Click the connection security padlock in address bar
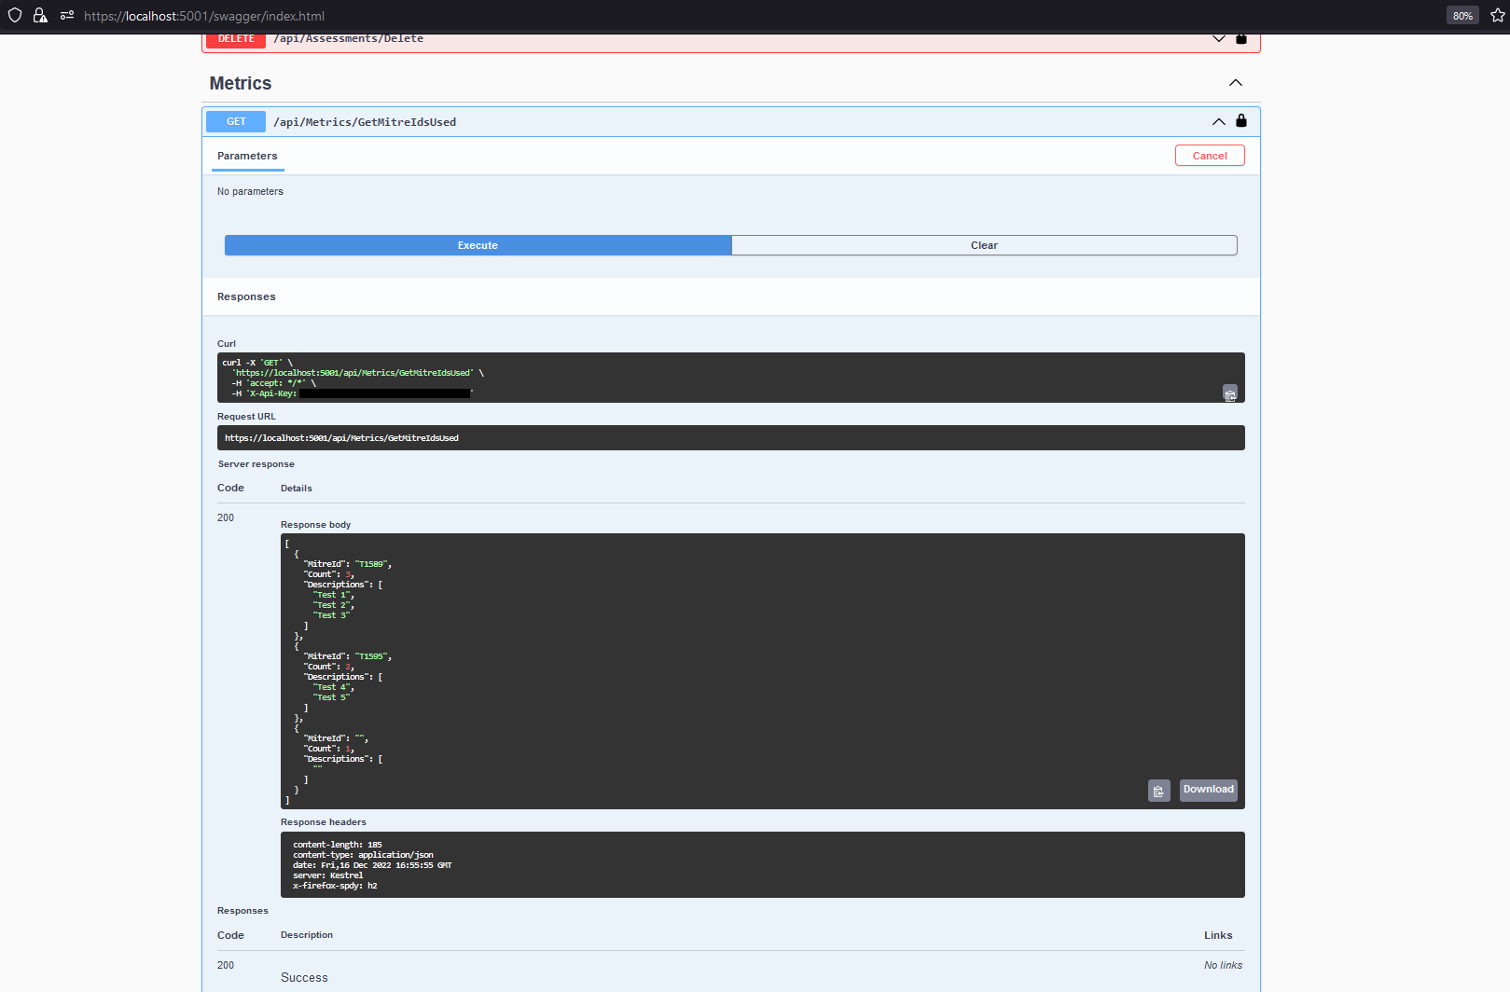Viewport: 1510px width, 992px height. (40, 16)
